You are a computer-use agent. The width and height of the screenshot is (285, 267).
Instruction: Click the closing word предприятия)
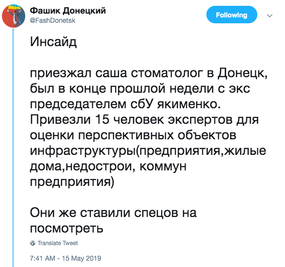tap(72, 182)
